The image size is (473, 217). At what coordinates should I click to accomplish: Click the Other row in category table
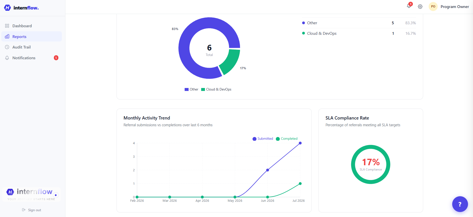pyautogui.click(x=359, y=23)
